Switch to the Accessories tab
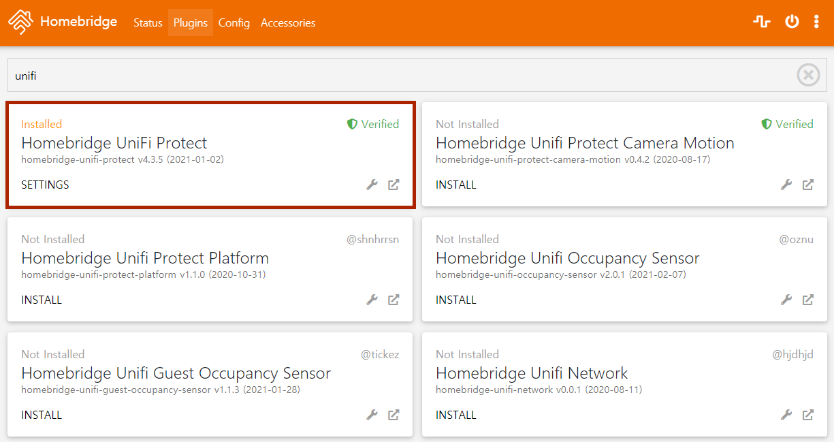This screenshot has width=834, height=442. pyautogui.click(x=288, y=22)
